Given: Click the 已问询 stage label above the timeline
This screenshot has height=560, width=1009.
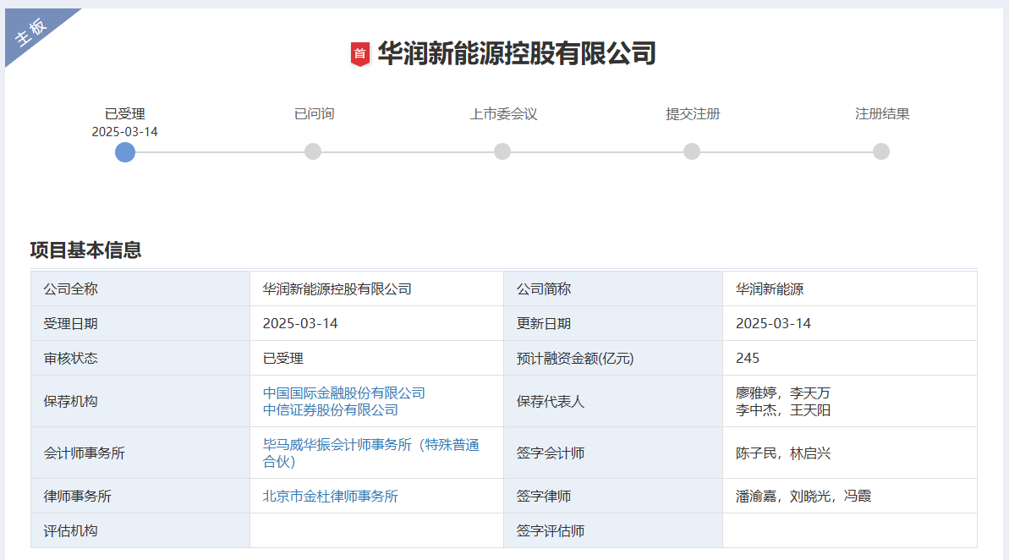Looking at the screenshot, I should click(x=314, y=114).
